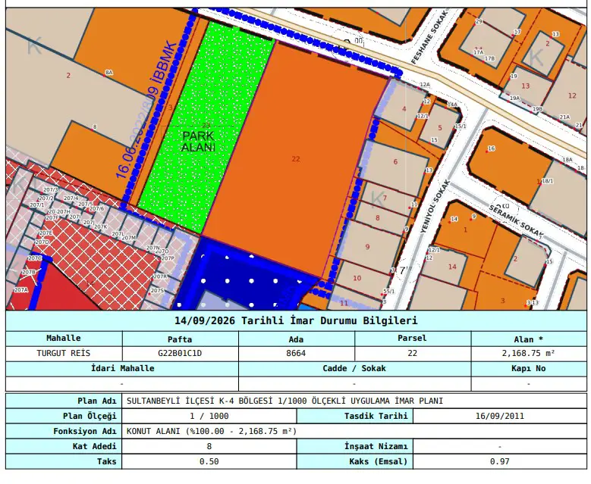The image size is (591, 484).
Task: Select the Ada value 8664
Action: point(296,353)
